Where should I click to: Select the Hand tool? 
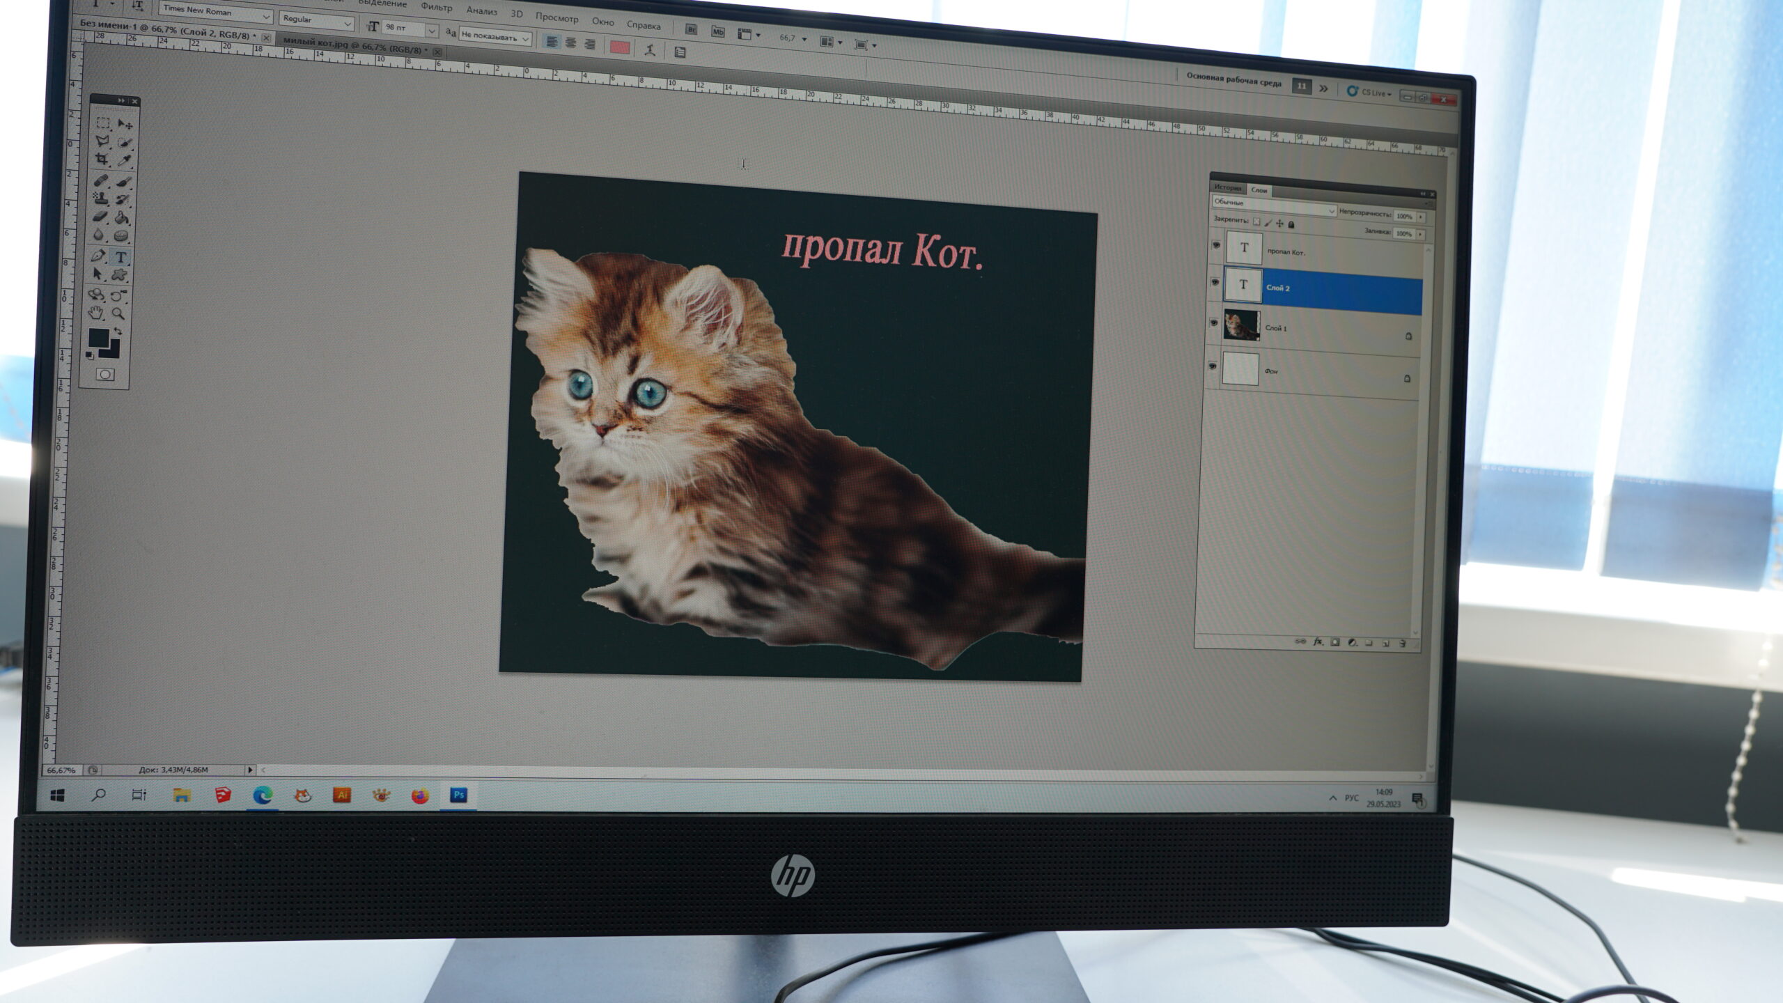96,313
